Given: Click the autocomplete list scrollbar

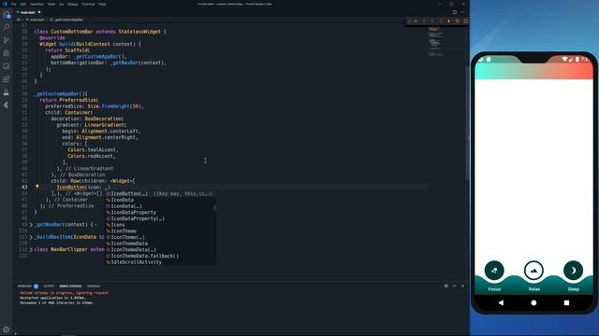Looking at the screenshot, I should (214, 208).
